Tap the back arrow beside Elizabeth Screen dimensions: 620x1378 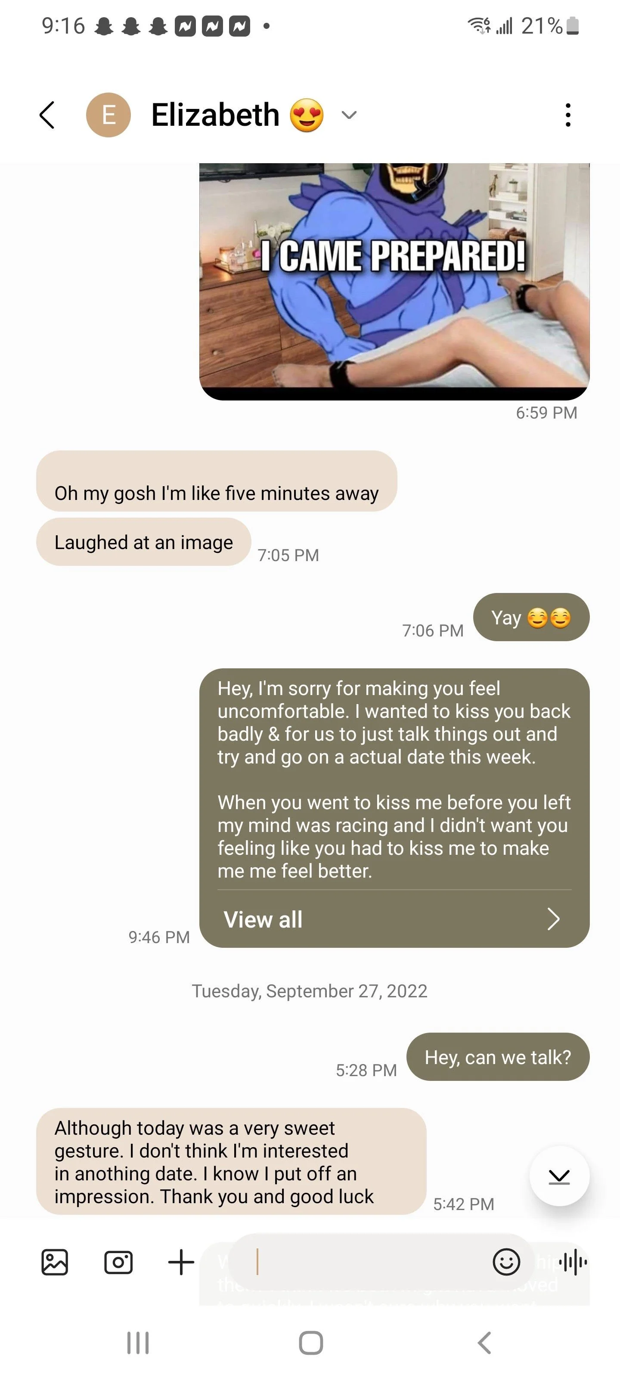click(47, 115)
